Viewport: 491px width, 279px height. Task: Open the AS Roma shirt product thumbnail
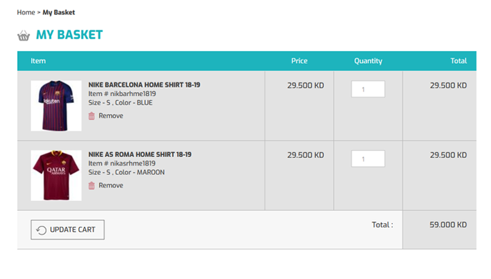tap(56, 176)
